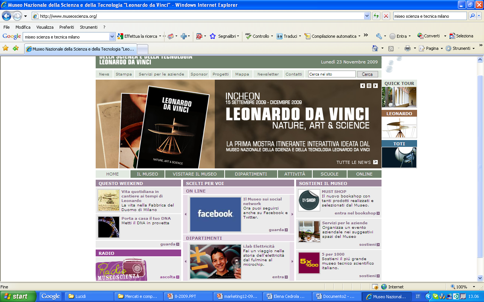Image resolution: width=484 pixels, height=302 pixels.
Task: Click the Traduci translate button
Action: coord(287,36)
